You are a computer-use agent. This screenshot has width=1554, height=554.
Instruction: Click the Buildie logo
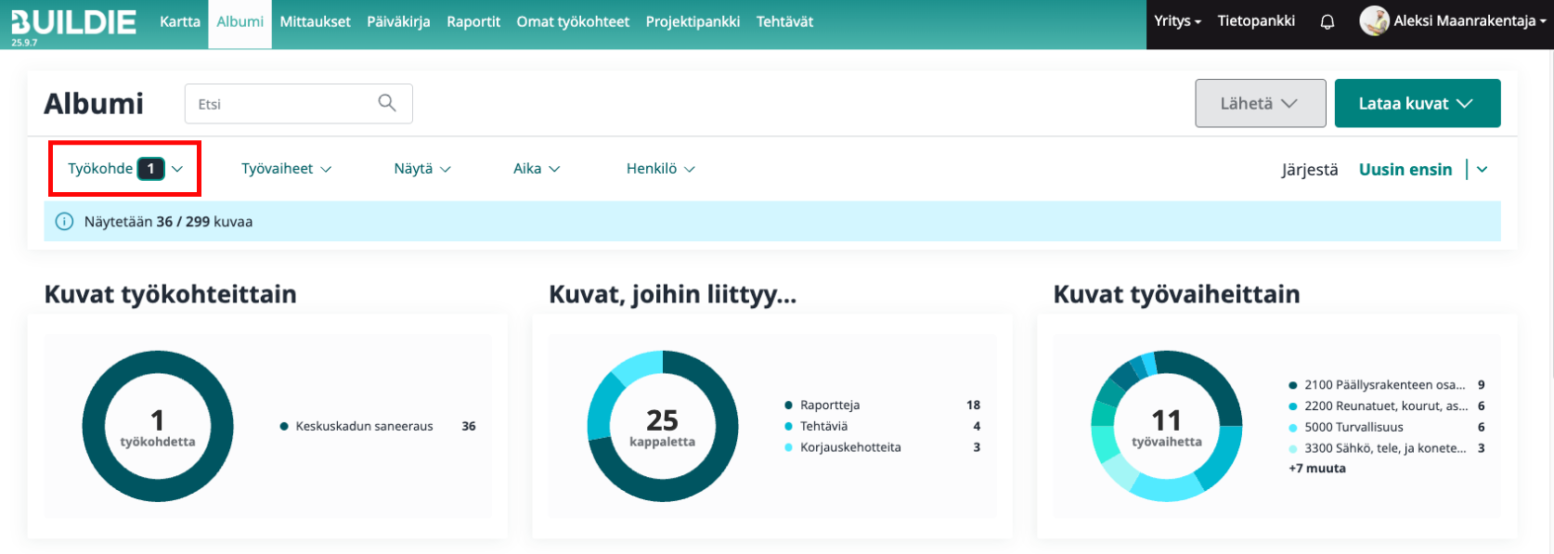click(x=74, y=22)
